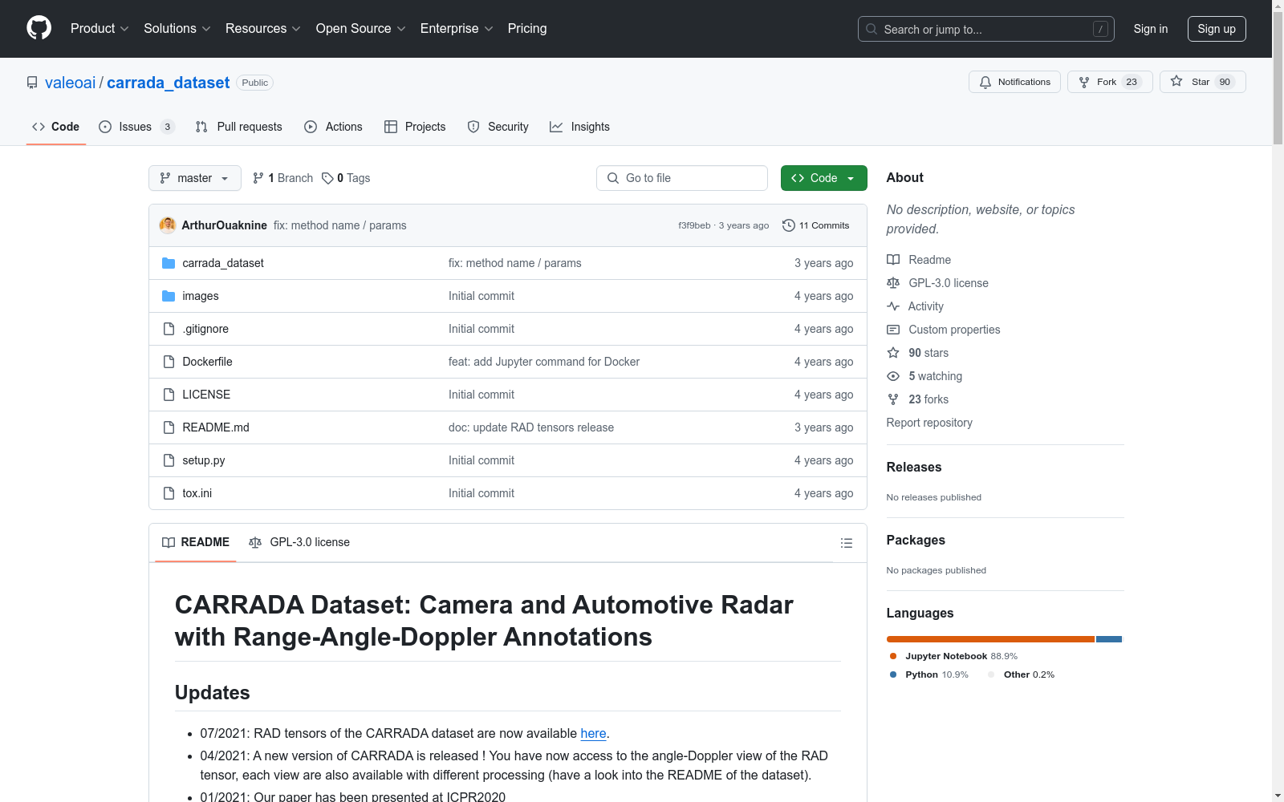Click Report repository link
Image resolution: width=1284 pixels, height=802 pixels.
tap(929, 423)
